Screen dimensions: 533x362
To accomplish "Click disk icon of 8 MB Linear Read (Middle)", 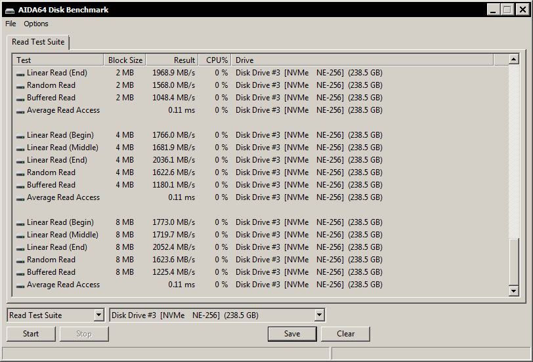I will tap(20, 235).
